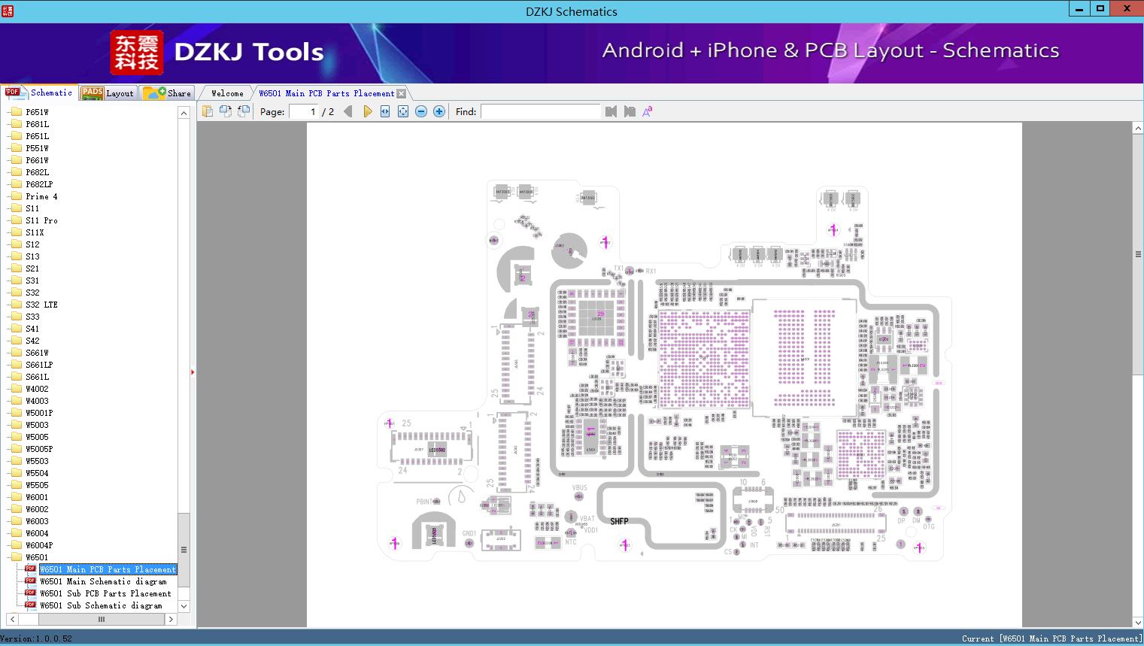Click the fit page icon
The height and width of the screenshot is (646, 1144).
click(403, 111)
